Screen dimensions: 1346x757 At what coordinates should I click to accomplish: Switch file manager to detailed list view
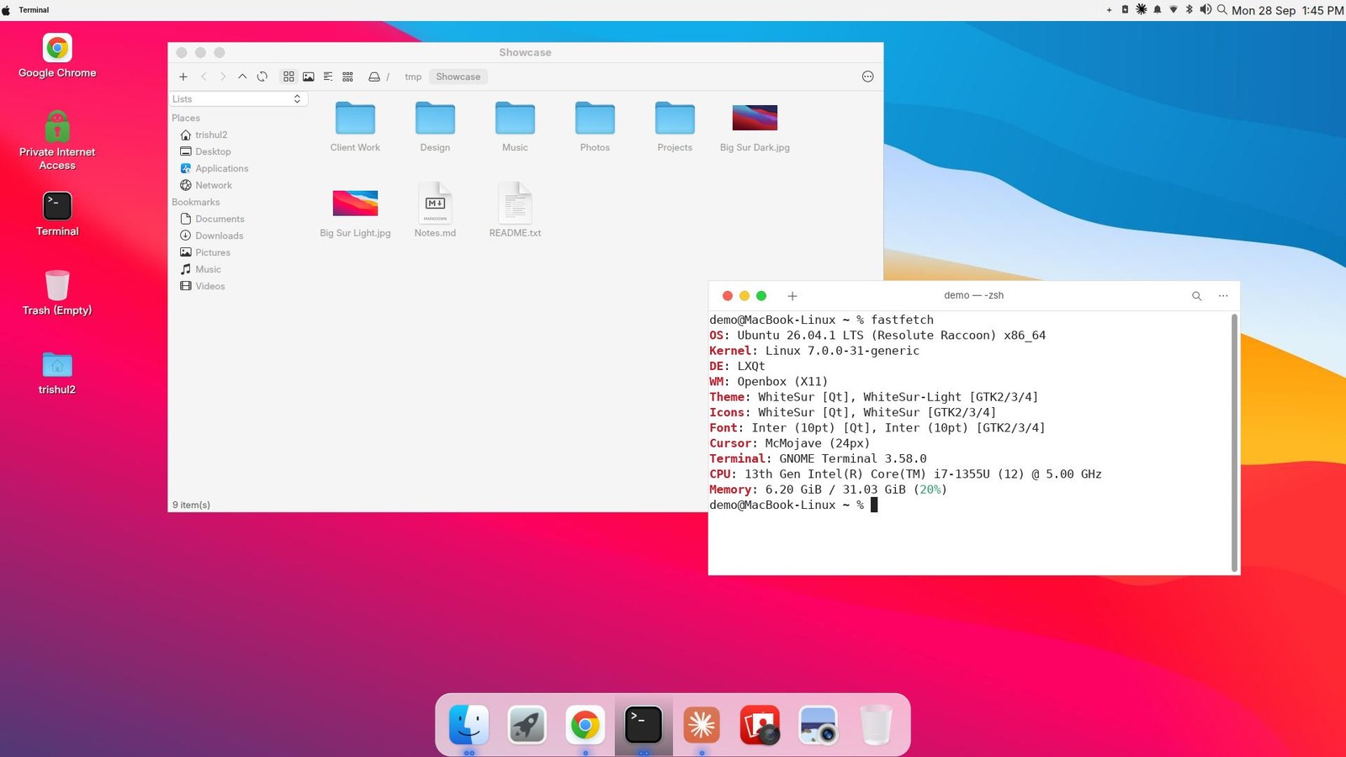(x=328, y=77)
